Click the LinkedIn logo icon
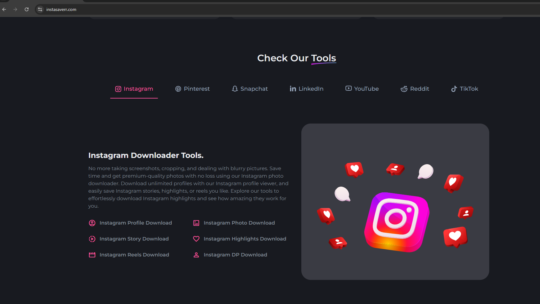The height and width of the screenshot is (304, 540). click(x=293, y=89)
